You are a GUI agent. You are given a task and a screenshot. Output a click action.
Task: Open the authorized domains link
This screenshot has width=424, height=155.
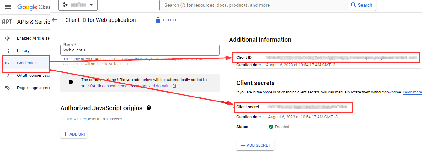click(x=156, y=86)
